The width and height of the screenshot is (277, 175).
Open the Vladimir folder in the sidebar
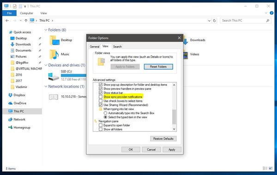(21, 87)
